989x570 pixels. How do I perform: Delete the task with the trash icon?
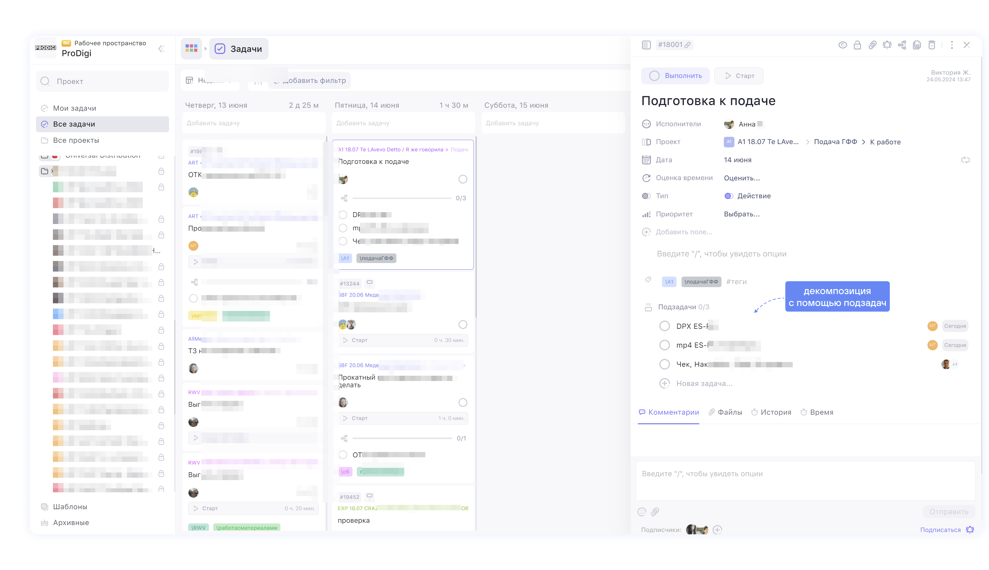932,45
